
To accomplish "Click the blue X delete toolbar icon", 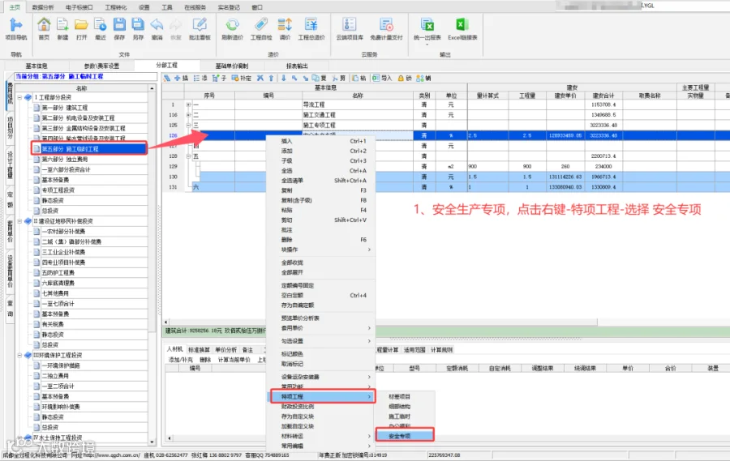I will point(260,78).
